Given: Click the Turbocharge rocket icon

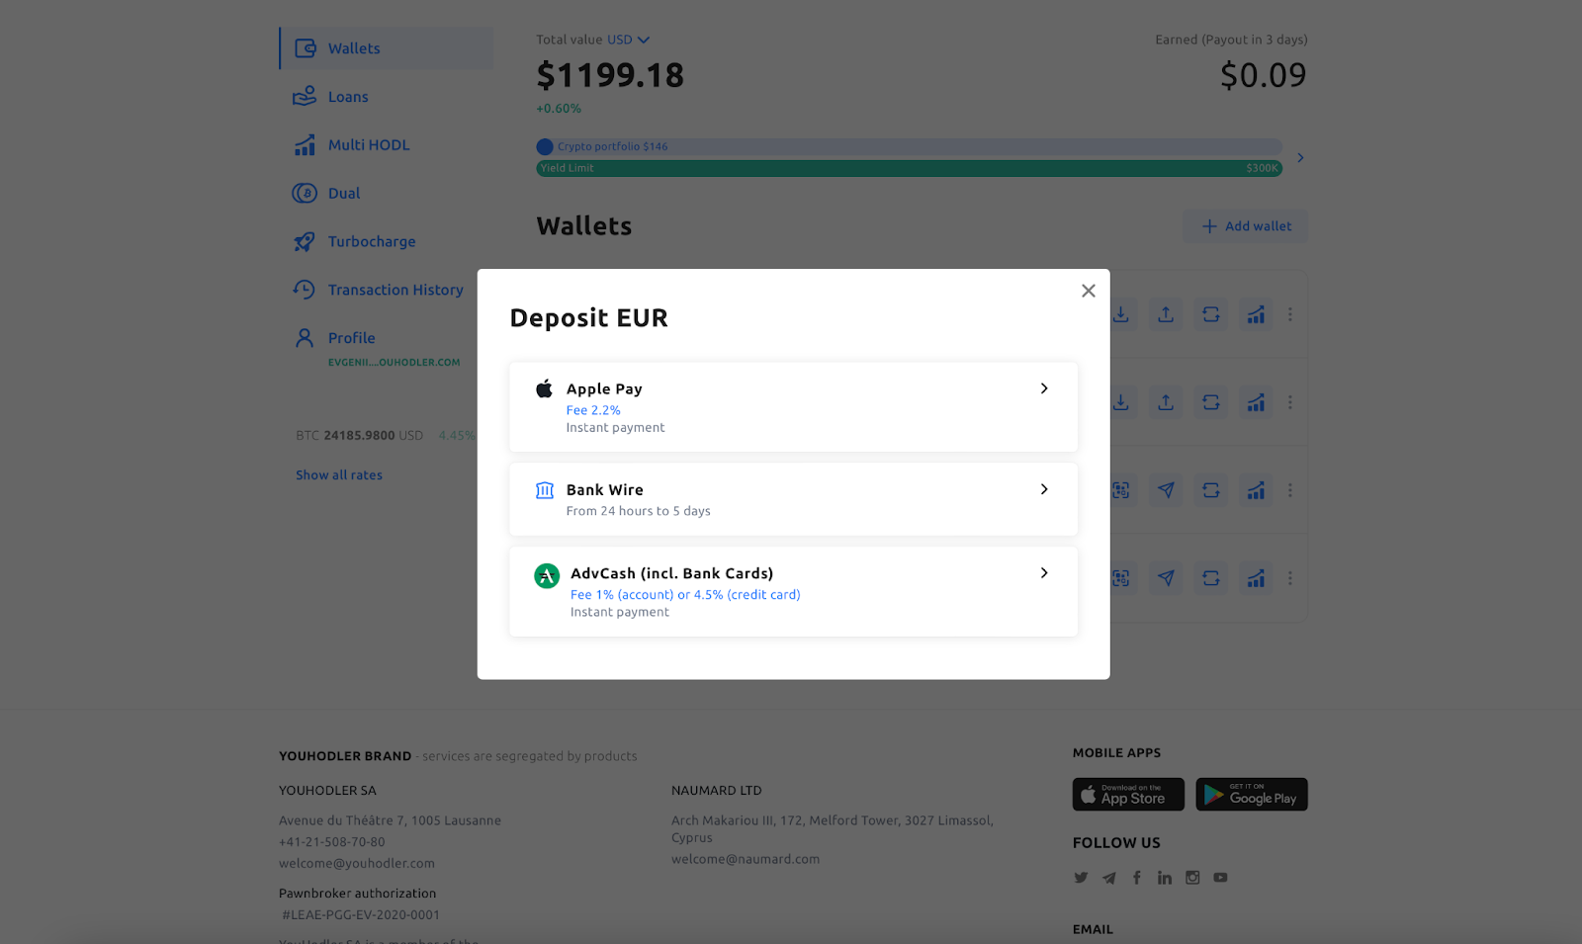Looking at the screenshot, I should click(305, 241).
